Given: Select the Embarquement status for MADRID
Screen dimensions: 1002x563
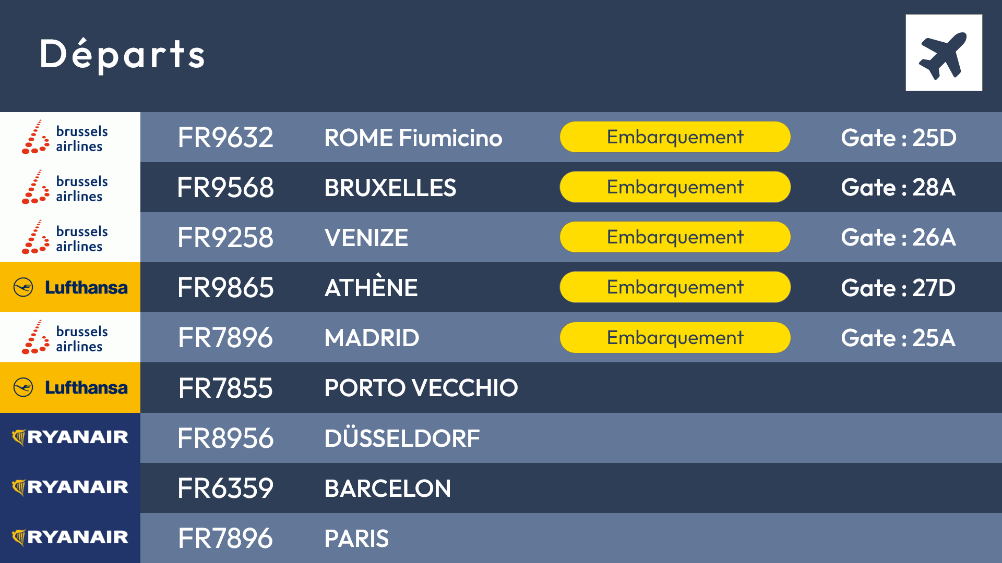Looking at the screenshot, I should click(675, 338).
